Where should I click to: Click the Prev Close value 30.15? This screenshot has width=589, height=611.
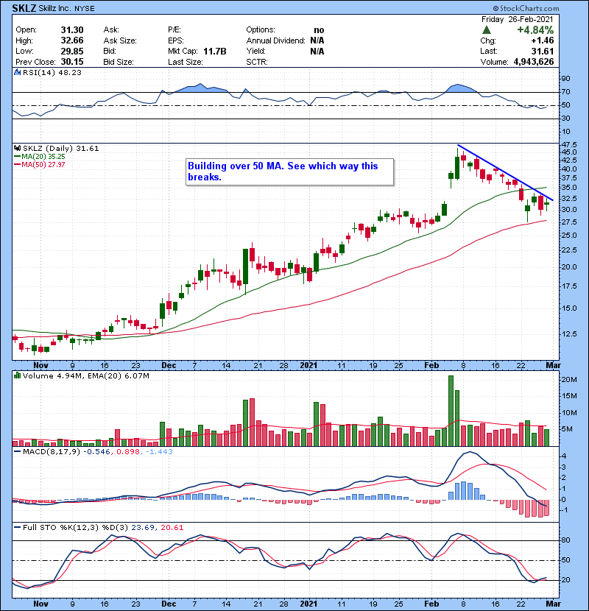[72, 62]
